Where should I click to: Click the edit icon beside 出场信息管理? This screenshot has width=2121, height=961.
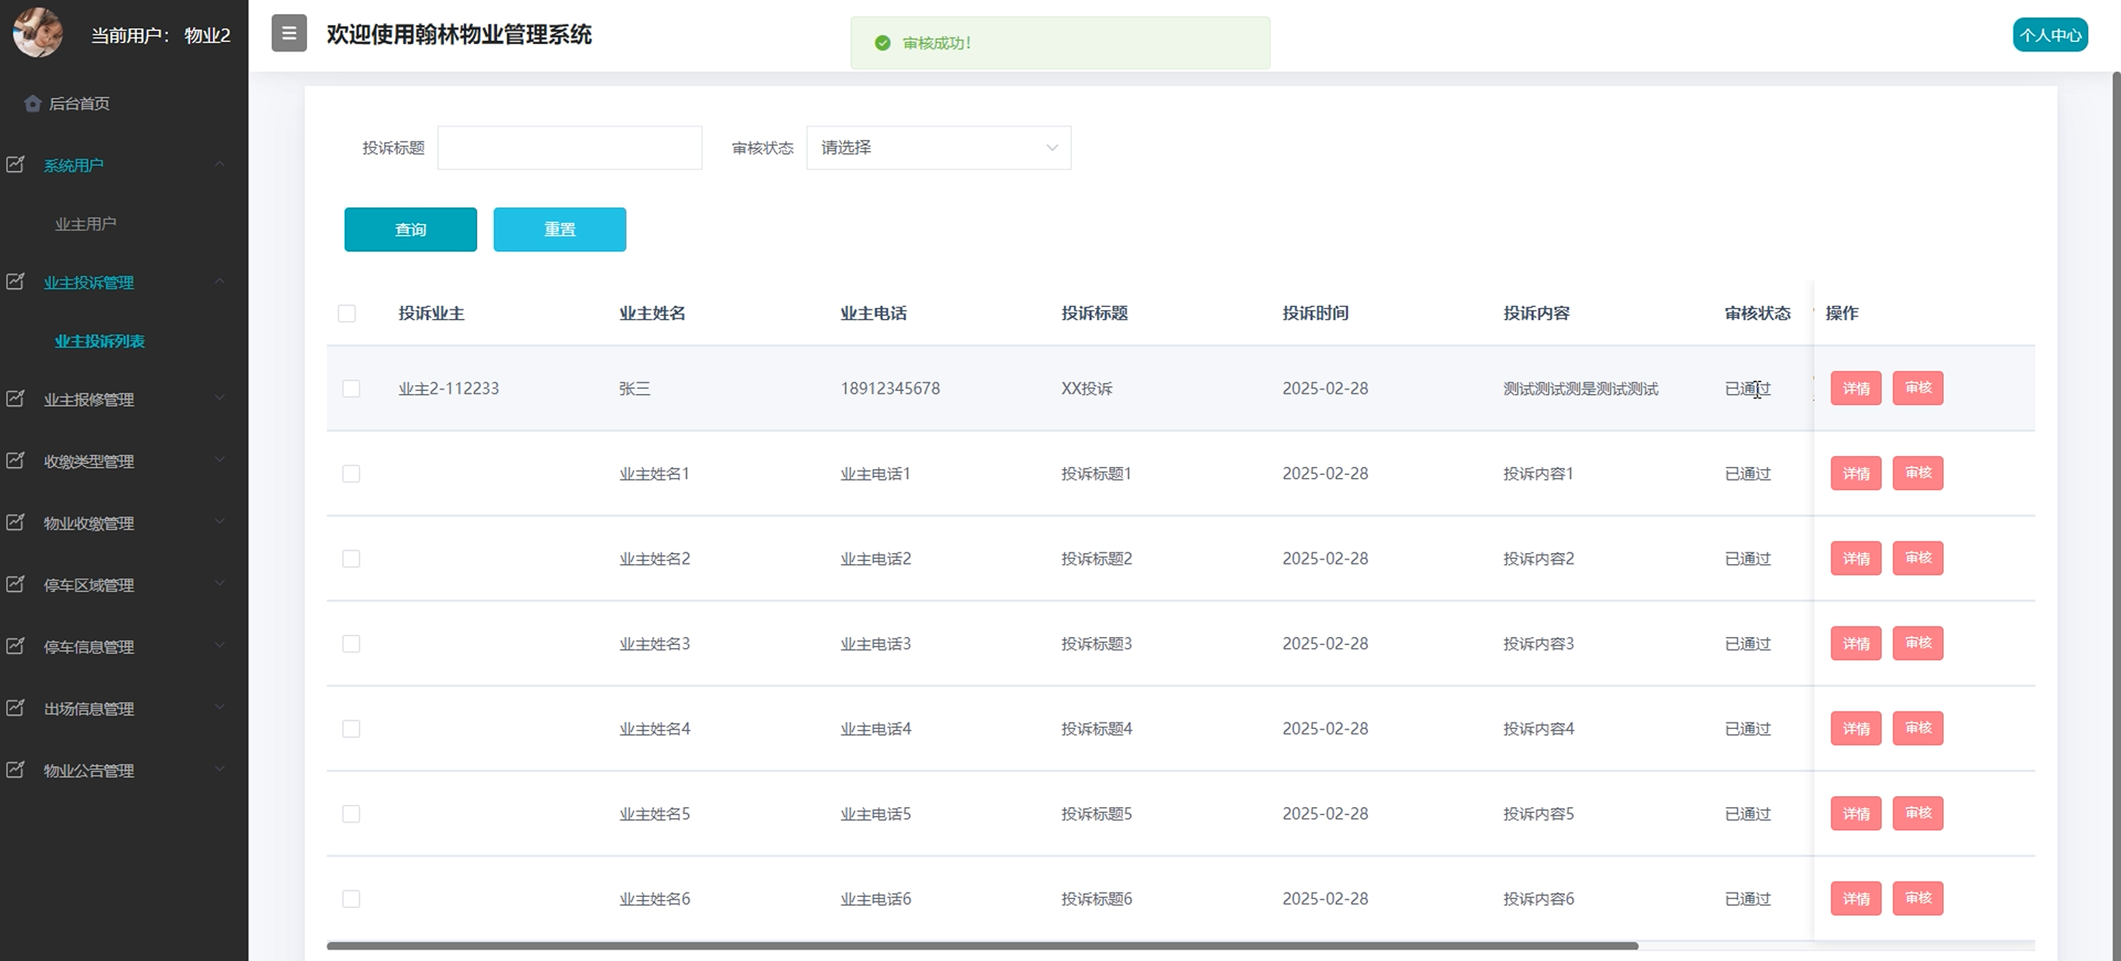[15, 708]
